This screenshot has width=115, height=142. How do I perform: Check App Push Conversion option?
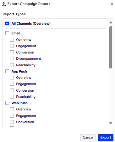click(x=12, y=90)
